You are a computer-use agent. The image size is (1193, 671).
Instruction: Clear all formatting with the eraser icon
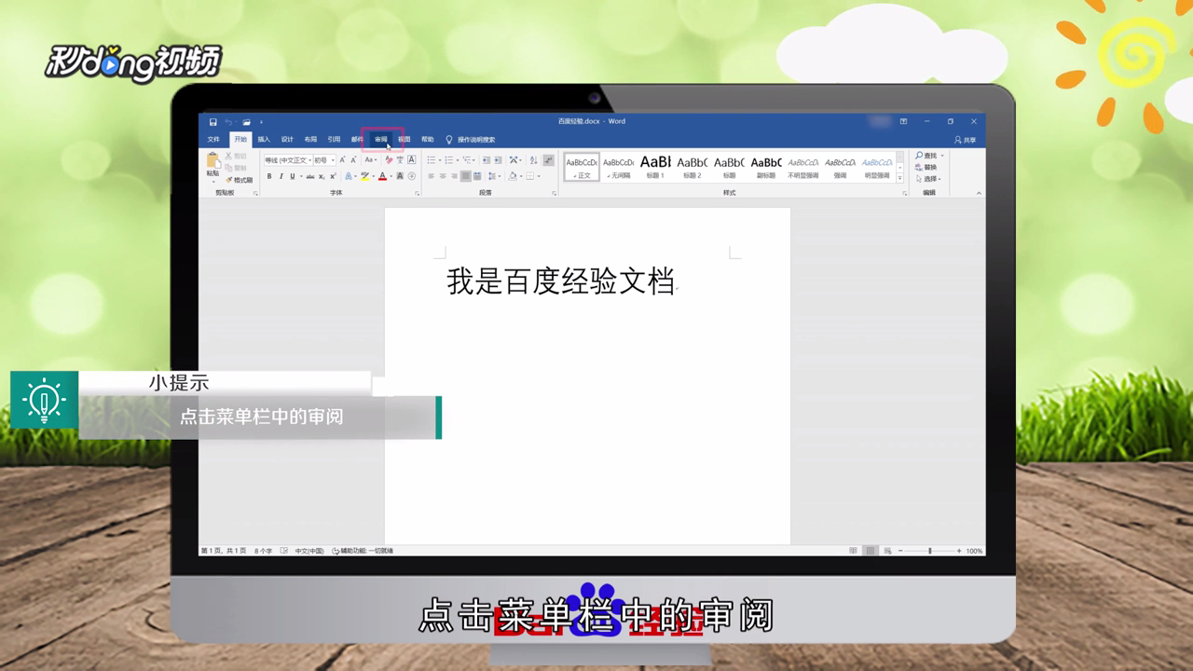[389, 160]
